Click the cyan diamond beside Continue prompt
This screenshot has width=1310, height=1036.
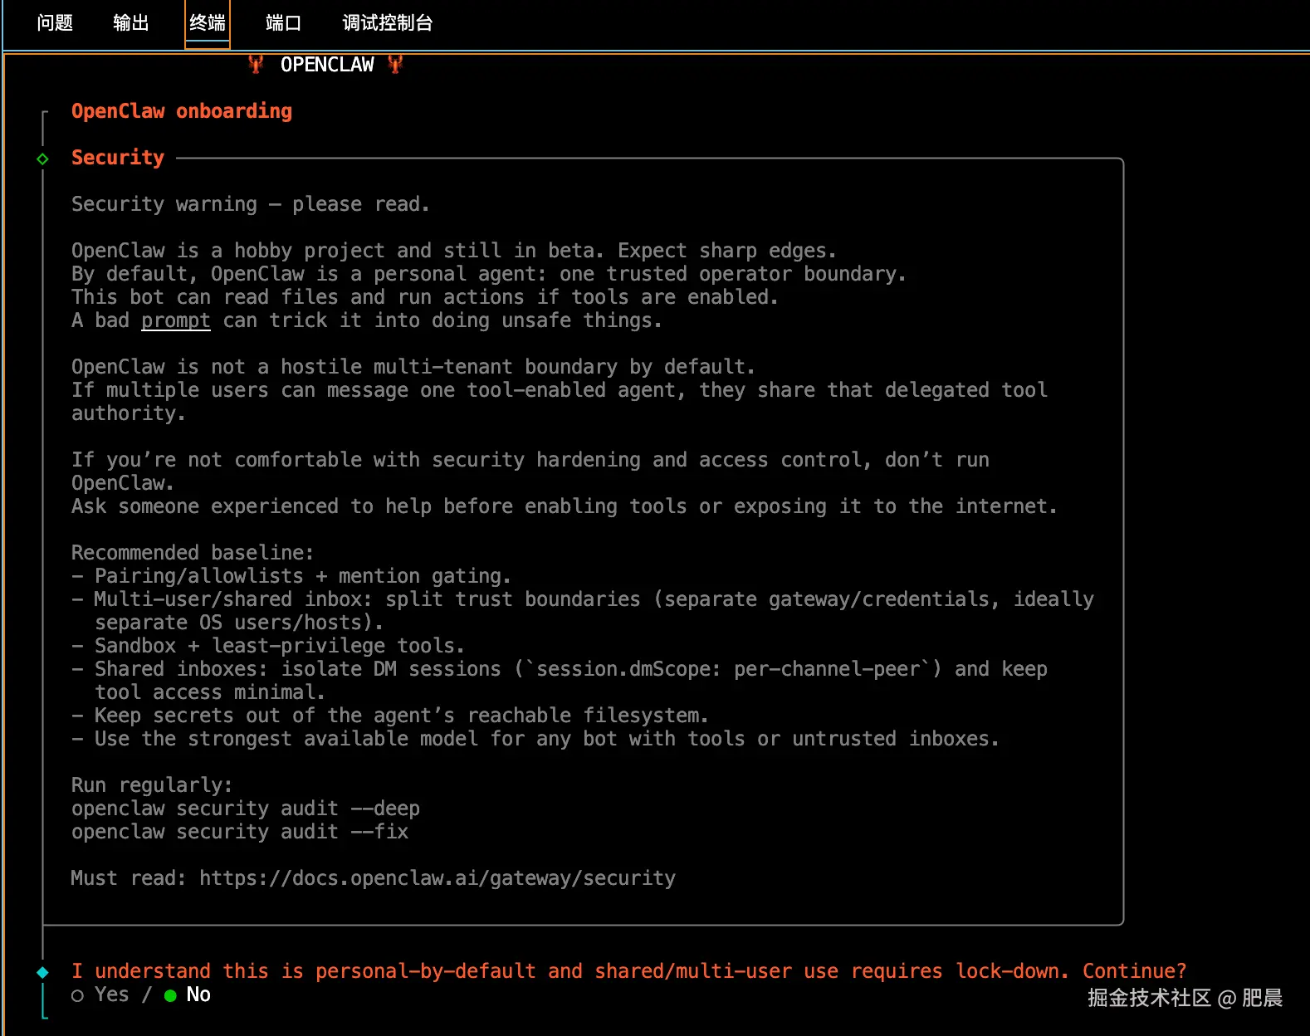click(x=43, y=972)
